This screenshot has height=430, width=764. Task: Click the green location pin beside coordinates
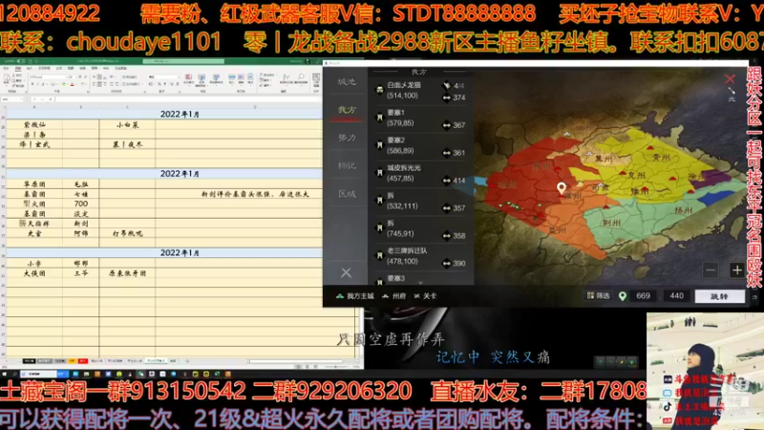click(623, 296)
